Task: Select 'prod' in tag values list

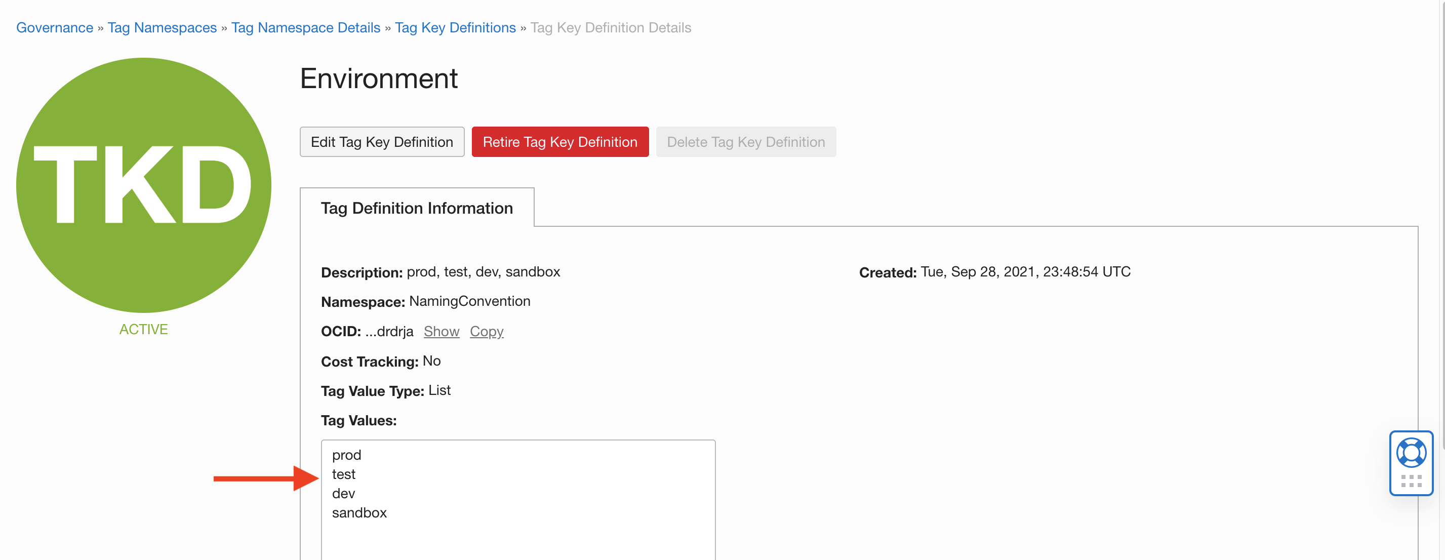Action: [x=346, y=455]
